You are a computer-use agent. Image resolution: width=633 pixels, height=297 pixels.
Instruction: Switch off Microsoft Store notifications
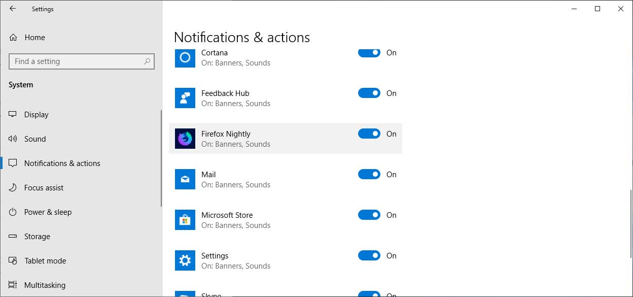369,215
